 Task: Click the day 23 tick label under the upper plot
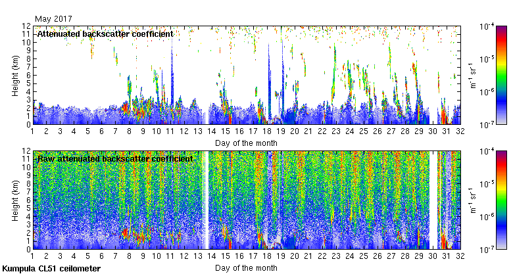coord(336,131)
